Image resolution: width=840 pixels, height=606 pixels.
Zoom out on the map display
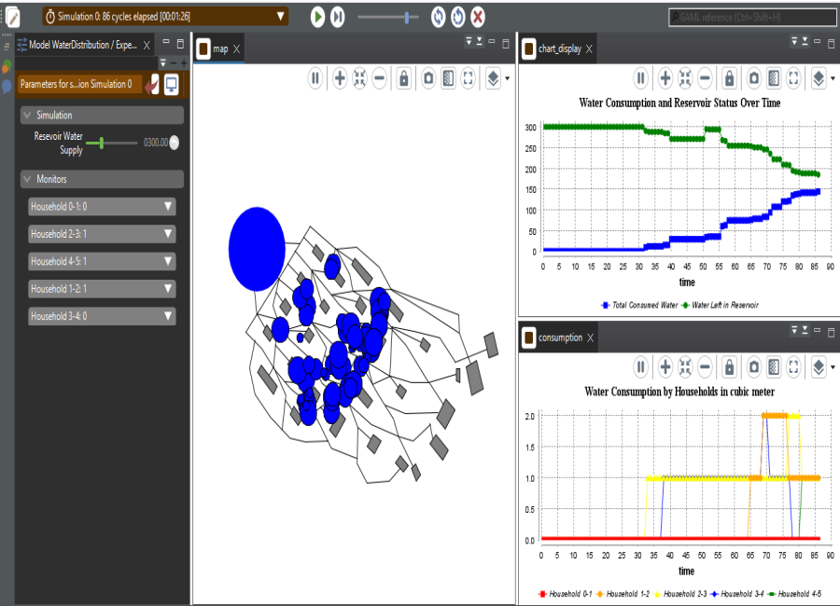click(x=379, y=79)
